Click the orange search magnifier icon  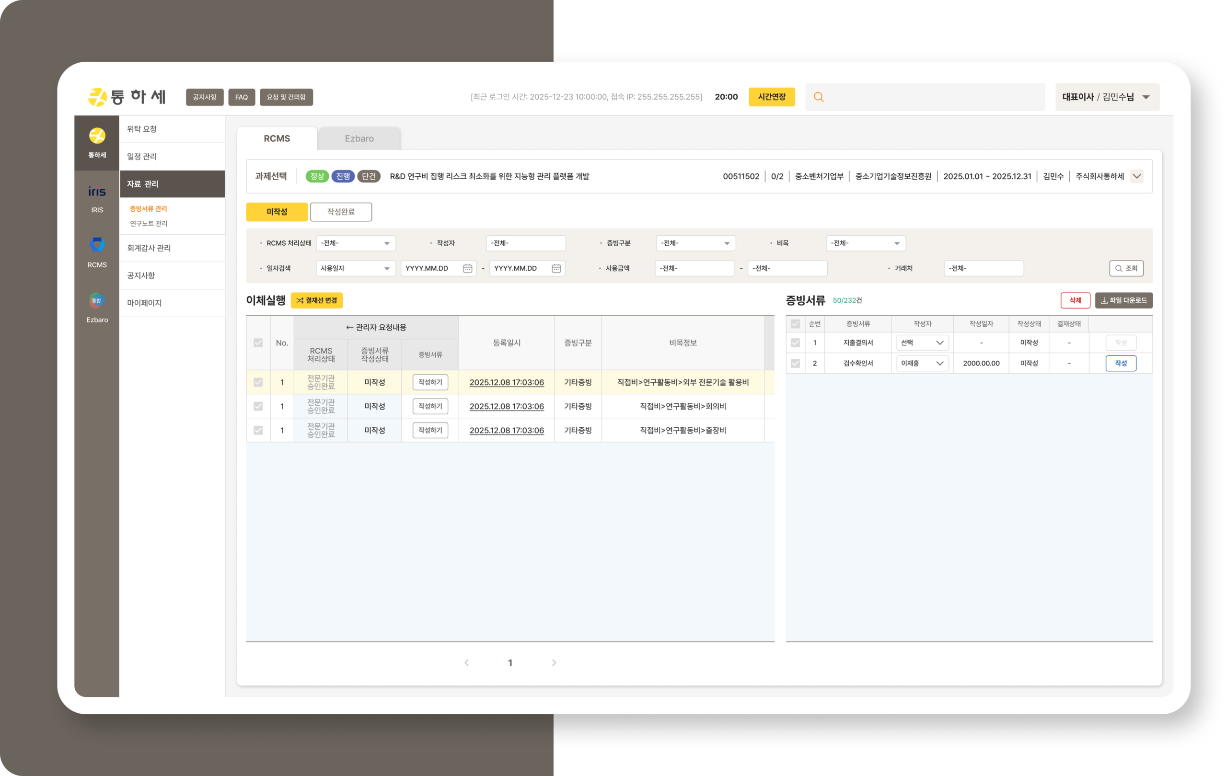pyautogui.click(x=818, y=97)
